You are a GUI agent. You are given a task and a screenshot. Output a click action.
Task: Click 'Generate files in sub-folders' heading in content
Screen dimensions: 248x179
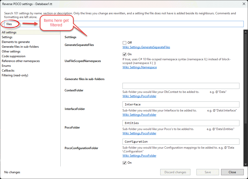click(x=85, y=79)
